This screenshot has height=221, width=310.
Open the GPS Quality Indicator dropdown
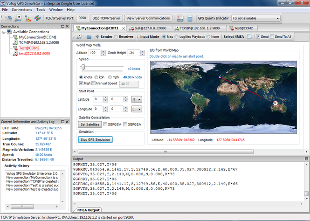point(256,18)
